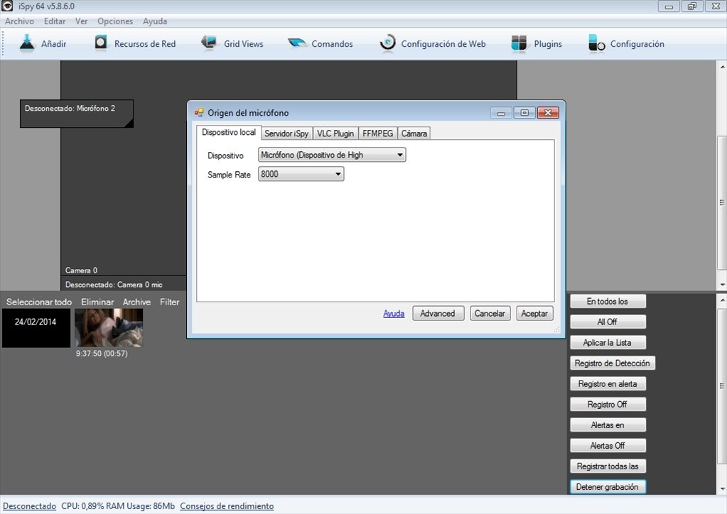This screenshot has height=514, width=727.
Task: Expand the Dispositivo microphone dropdown
Action: pyautogui.click(x=332, y=155)
